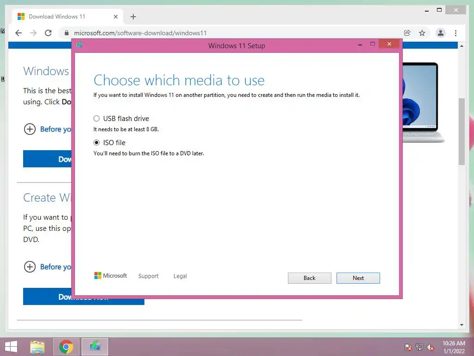
Task: Open the Windows Start button
Action: click(11, 347)
